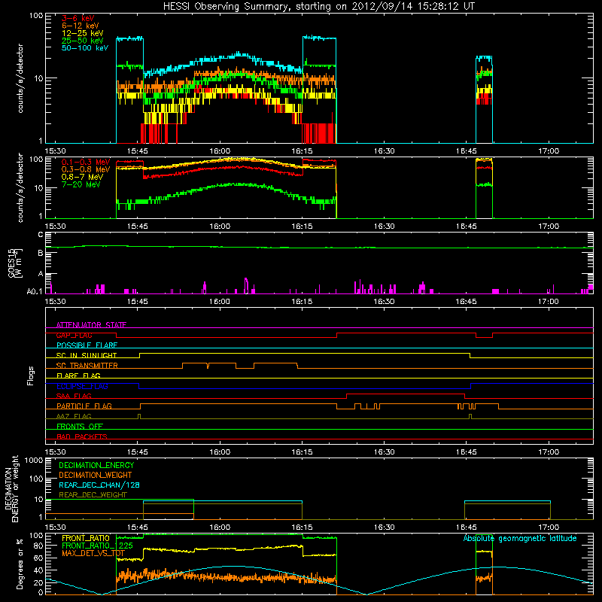602x602 pixels.
Task: Click the REAR_DEC_CHAN/128 legend entry
Action: pyautogui.click(x=99, y=485)
